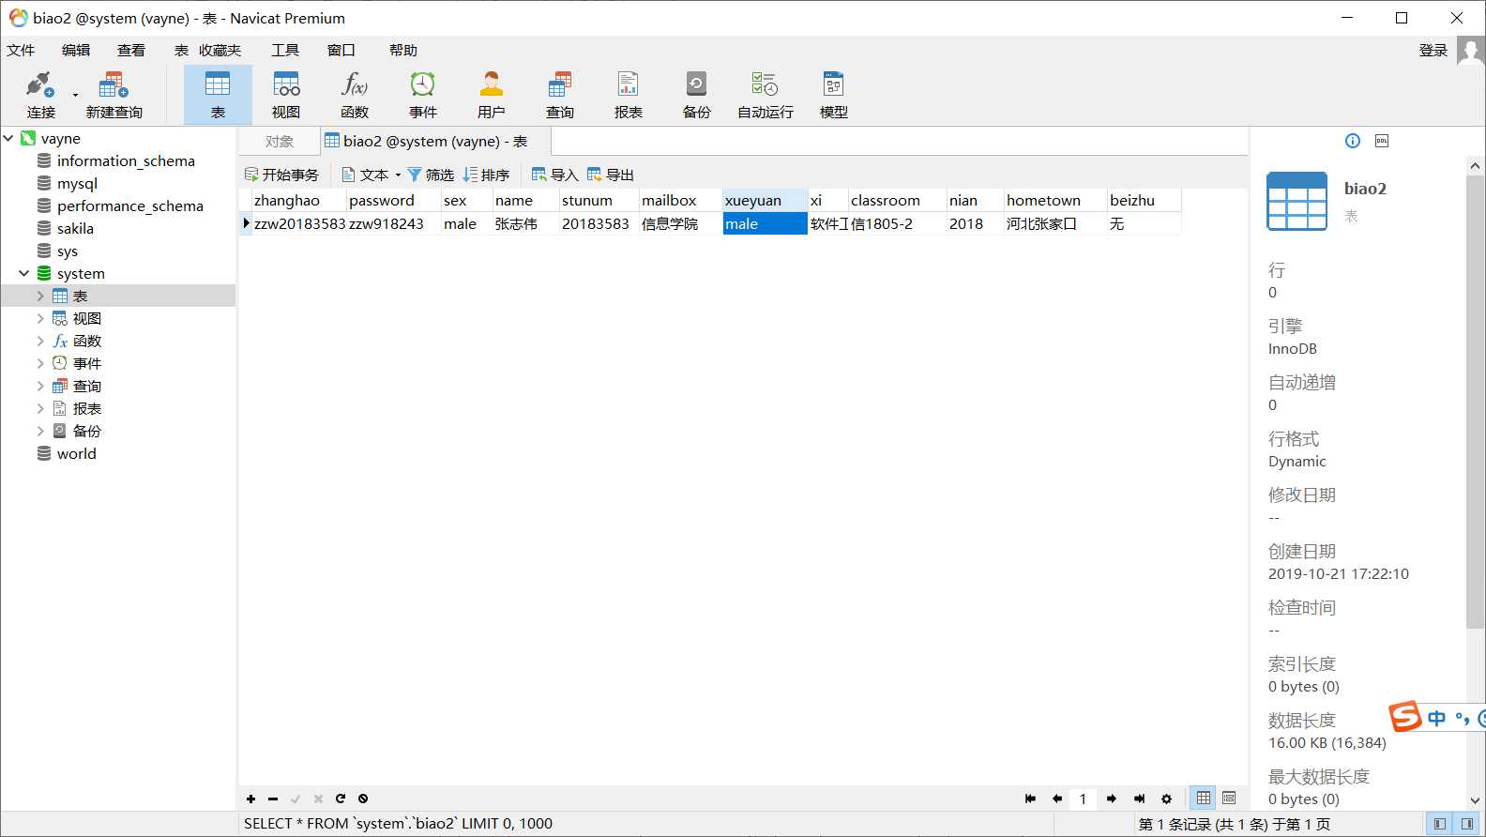This screenshot has height=837, width=1486.
Task: Go to the last page of records
Action: coord(1139,799)
